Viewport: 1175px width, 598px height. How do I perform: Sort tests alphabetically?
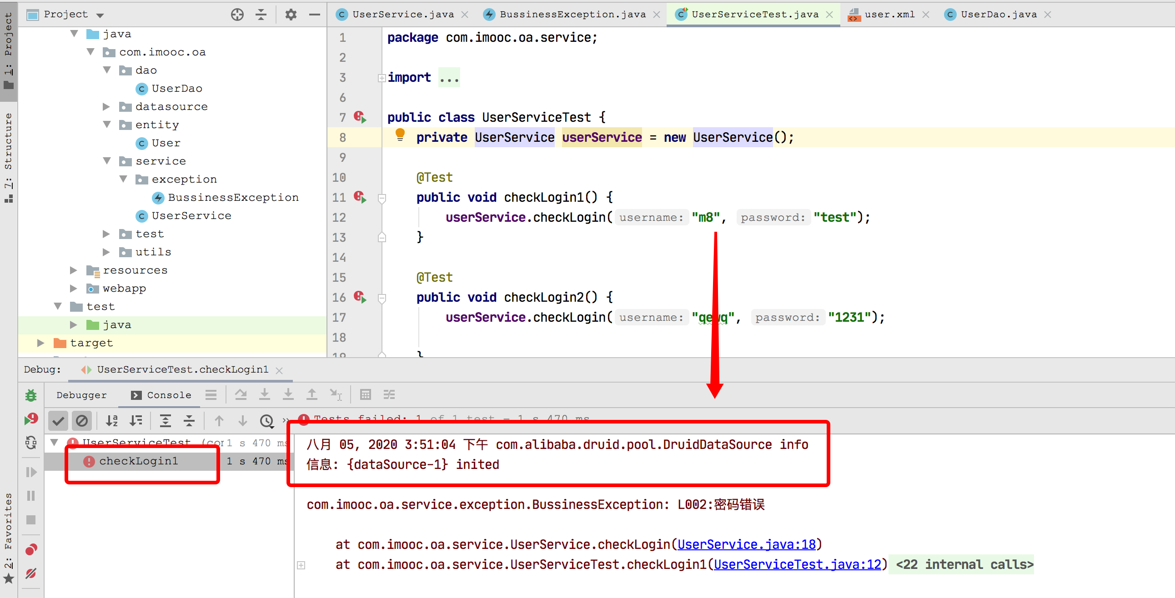[x=112, y=421]
